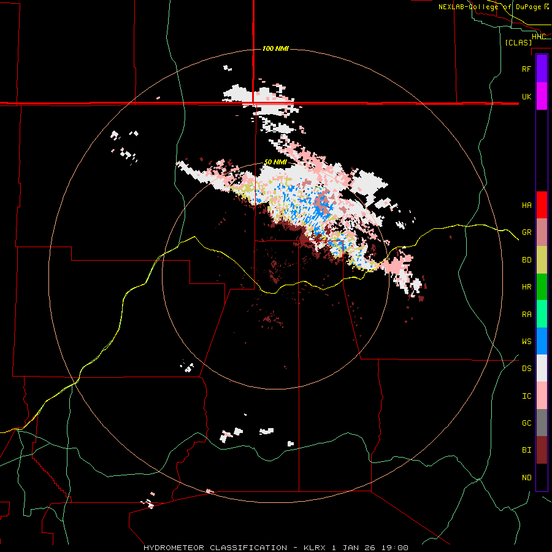Select the yellow BD legend color swatch

[x=542, y=260]
